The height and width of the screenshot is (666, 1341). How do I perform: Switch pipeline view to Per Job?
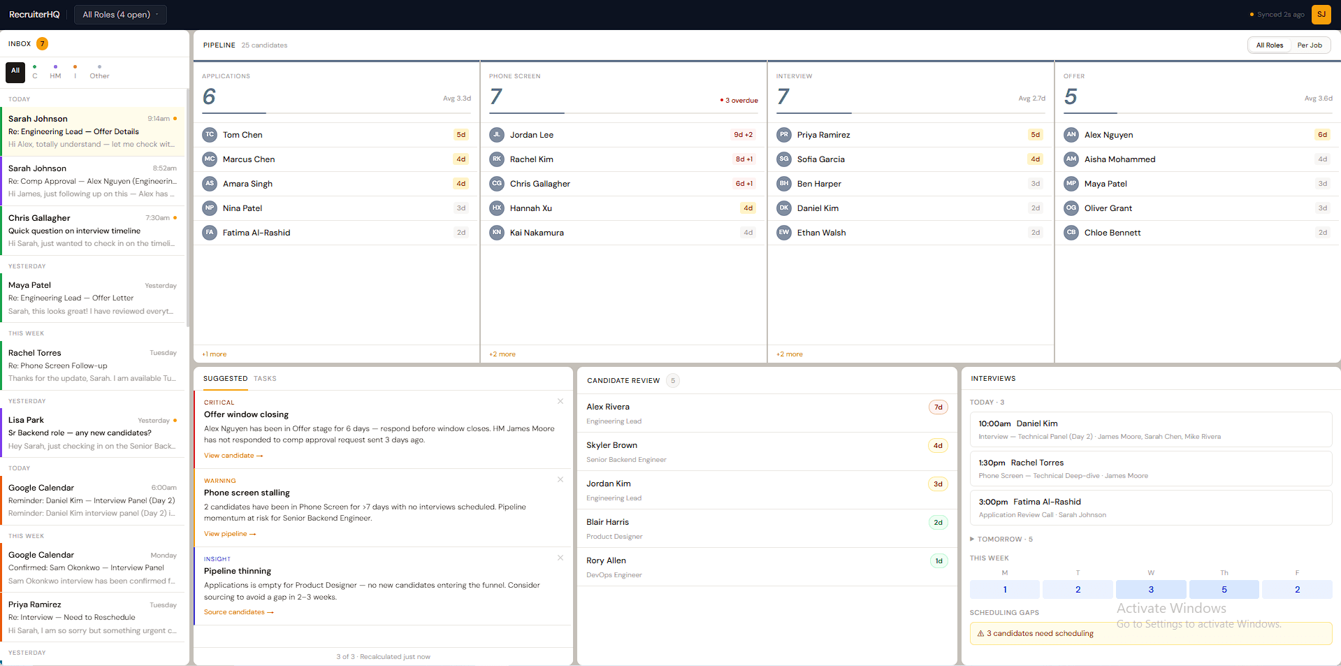(x=1311, y=45)
